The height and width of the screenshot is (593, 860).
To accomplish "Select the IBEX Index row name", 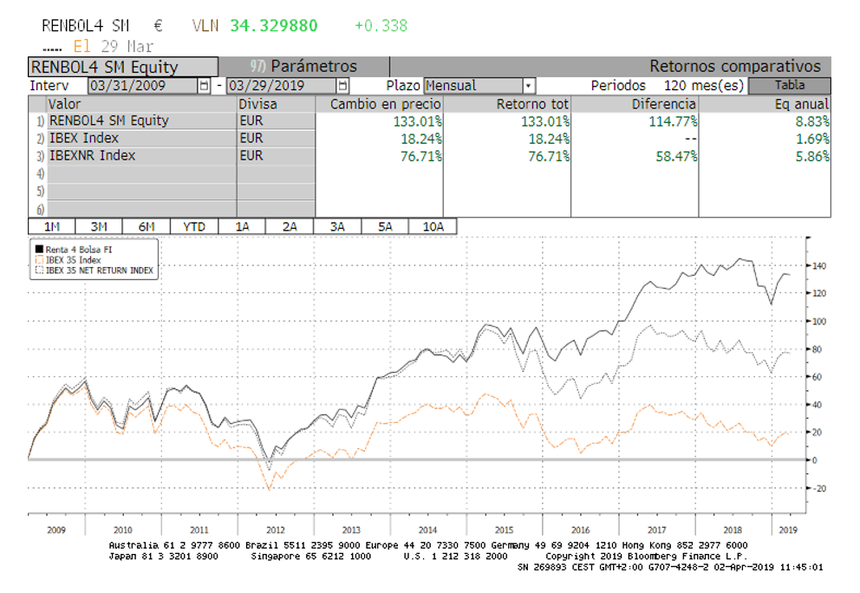I will pyautogui.click(x=84, y=138).
